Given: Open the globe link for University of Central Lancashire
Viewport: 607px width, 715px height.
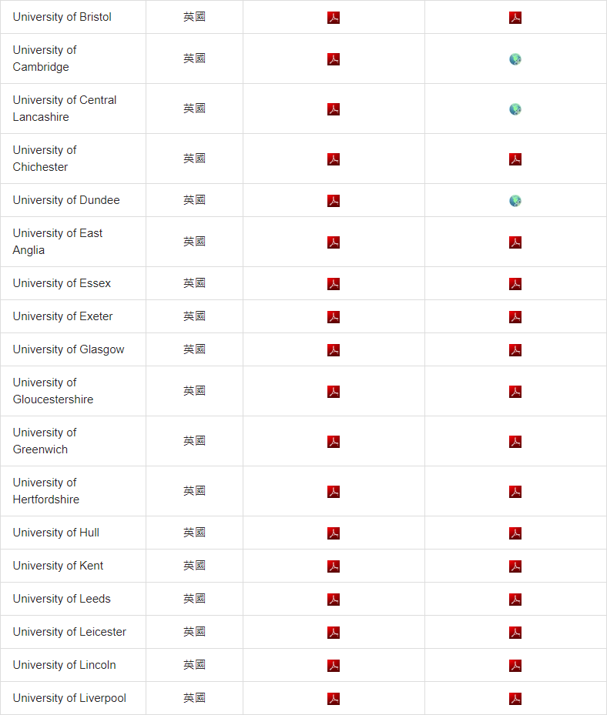Looking at the screenshot, I should click(x=515, y=109).
